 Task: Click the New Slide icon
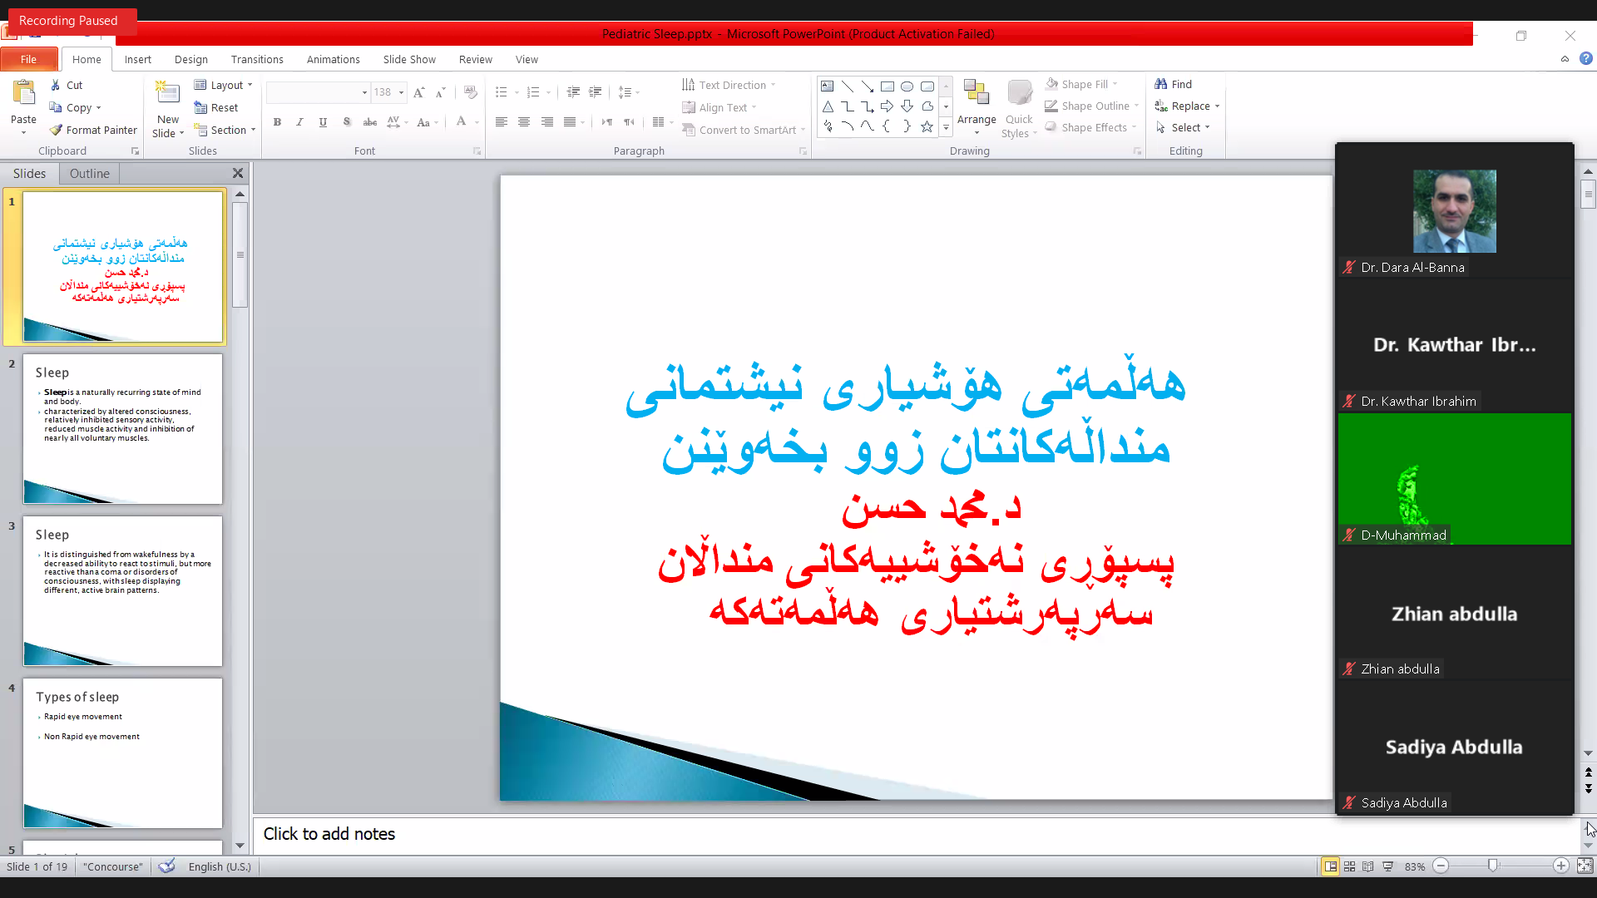[167, 94]
